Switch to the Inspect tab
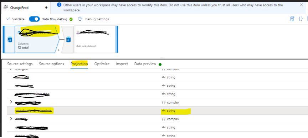 pos(122,64)
